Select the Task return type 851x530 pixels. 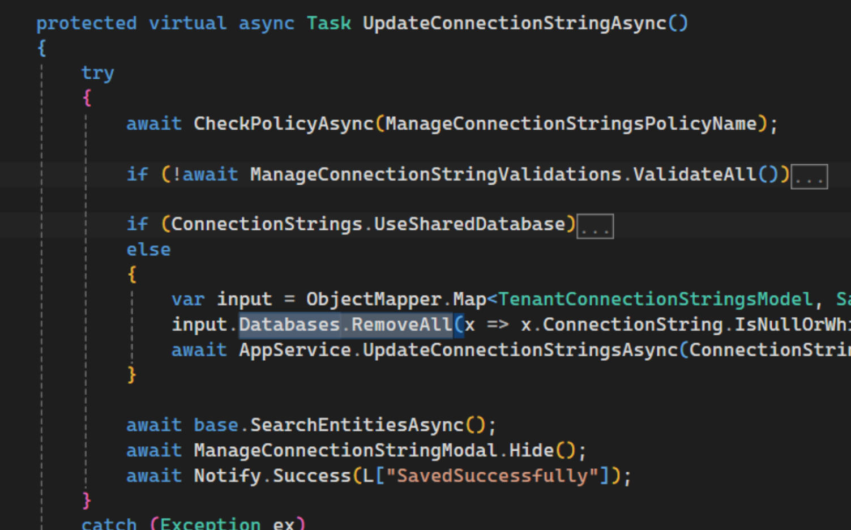328,23
